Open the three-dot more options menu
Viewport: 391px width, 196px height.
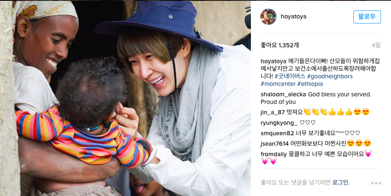pyautogui.click(x=376, y=183)
